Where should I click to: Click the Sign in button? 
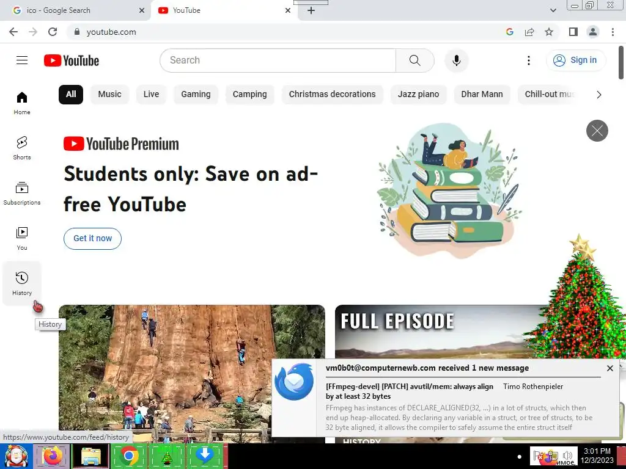[575, 60]
